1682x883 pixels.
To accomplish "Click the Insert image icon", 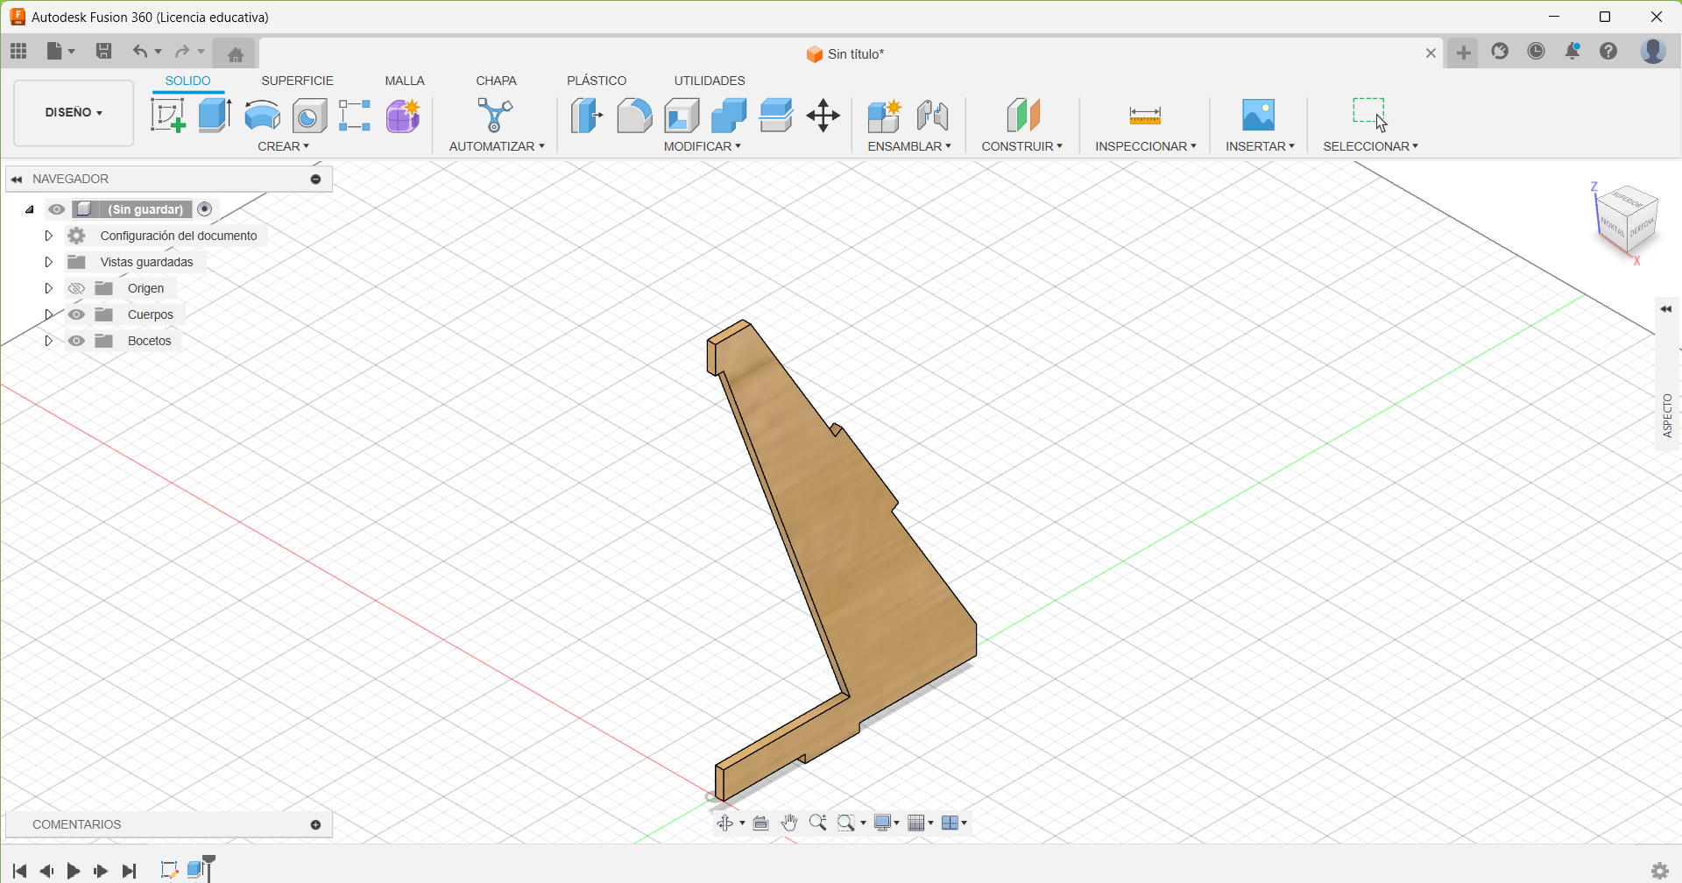I will tap(1259, 115).
